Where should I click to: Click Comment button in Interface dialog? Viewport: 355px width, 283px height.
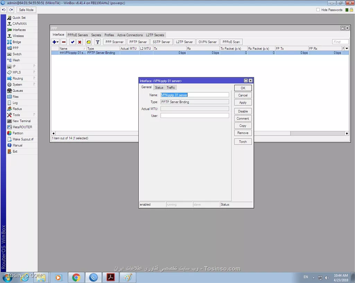[x=243, y=119]
